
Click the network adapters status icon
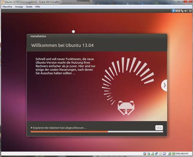click(156, 154)
